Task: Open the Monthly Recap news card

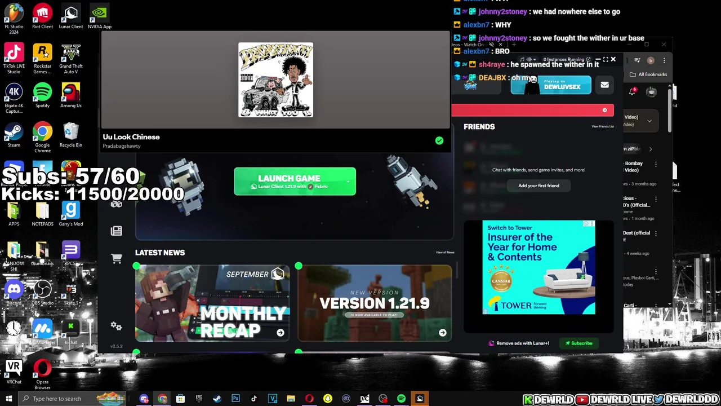Action: (212, 303)
